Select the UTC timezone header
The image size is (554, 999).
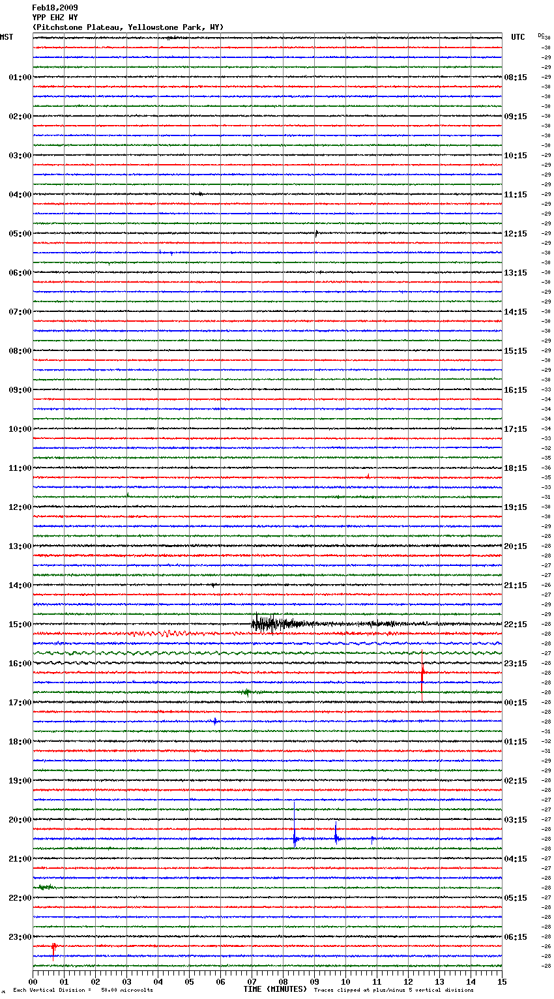(518, 37)
